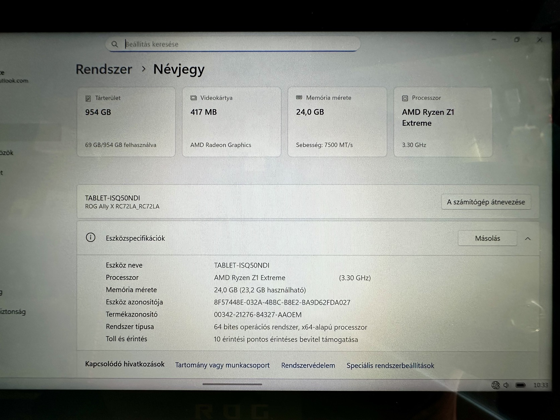Click the "Sebesség: 7500 MT/s" text

[324, 145]
